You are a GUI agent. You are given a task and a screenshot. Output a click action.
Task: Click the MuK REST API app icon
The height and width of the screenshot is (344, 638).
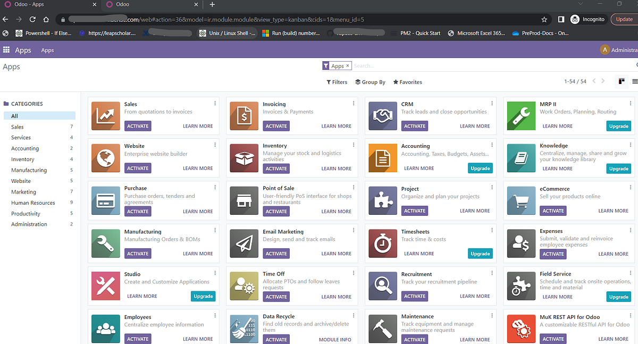pos(521,328)
